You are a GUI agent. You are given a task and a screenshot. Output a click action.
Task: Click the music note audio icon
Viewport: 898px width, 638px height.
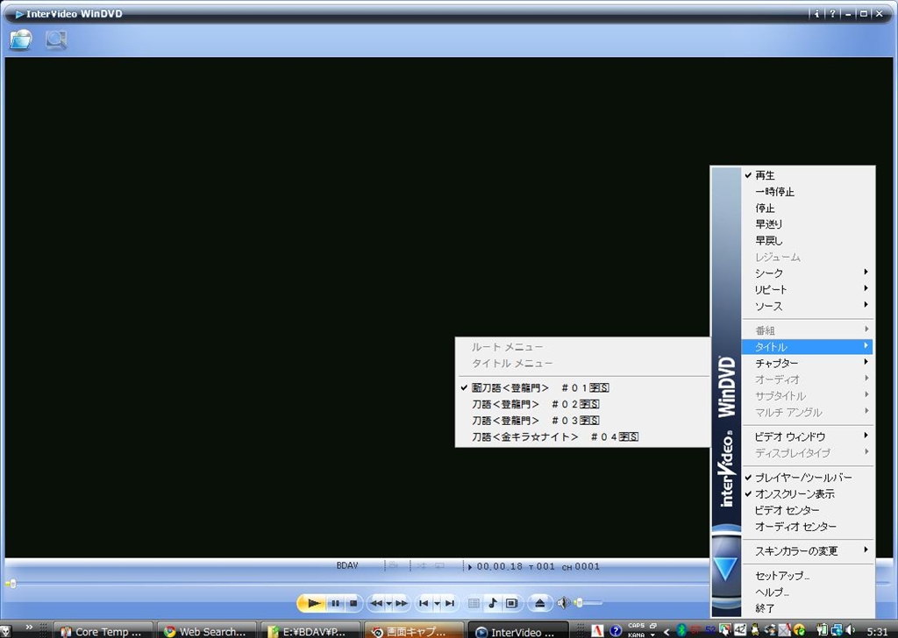pos(492,603)
